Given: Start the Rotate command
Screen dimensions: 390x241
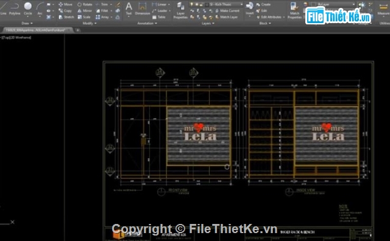Looking at the screenshot, I should click(85, 4).
